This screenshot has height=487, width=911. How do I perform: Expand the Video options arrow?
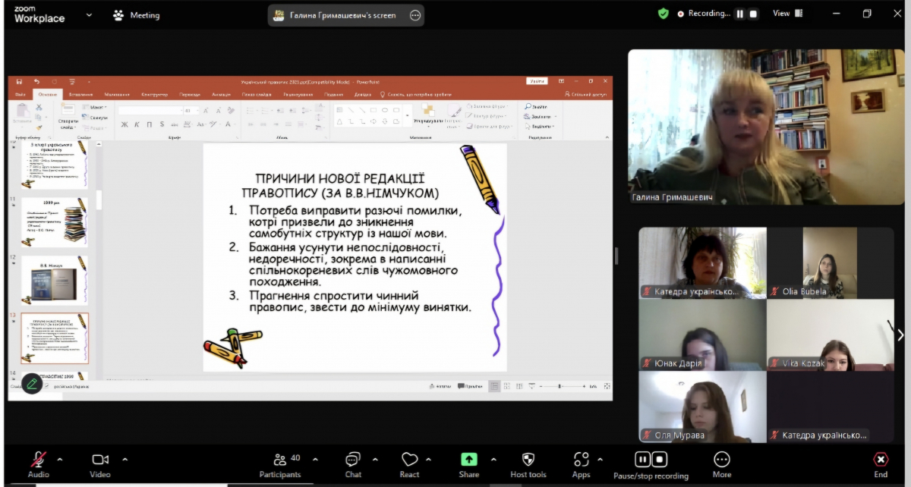tap(125, 459)
